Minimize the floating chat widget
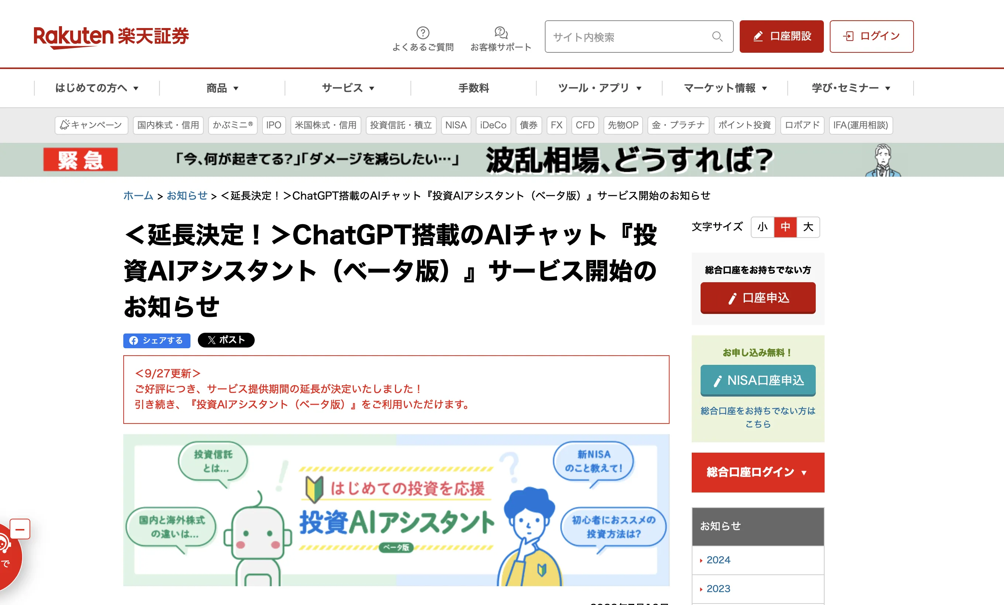This screenshot has height=605, width=1004. [20, 529]
